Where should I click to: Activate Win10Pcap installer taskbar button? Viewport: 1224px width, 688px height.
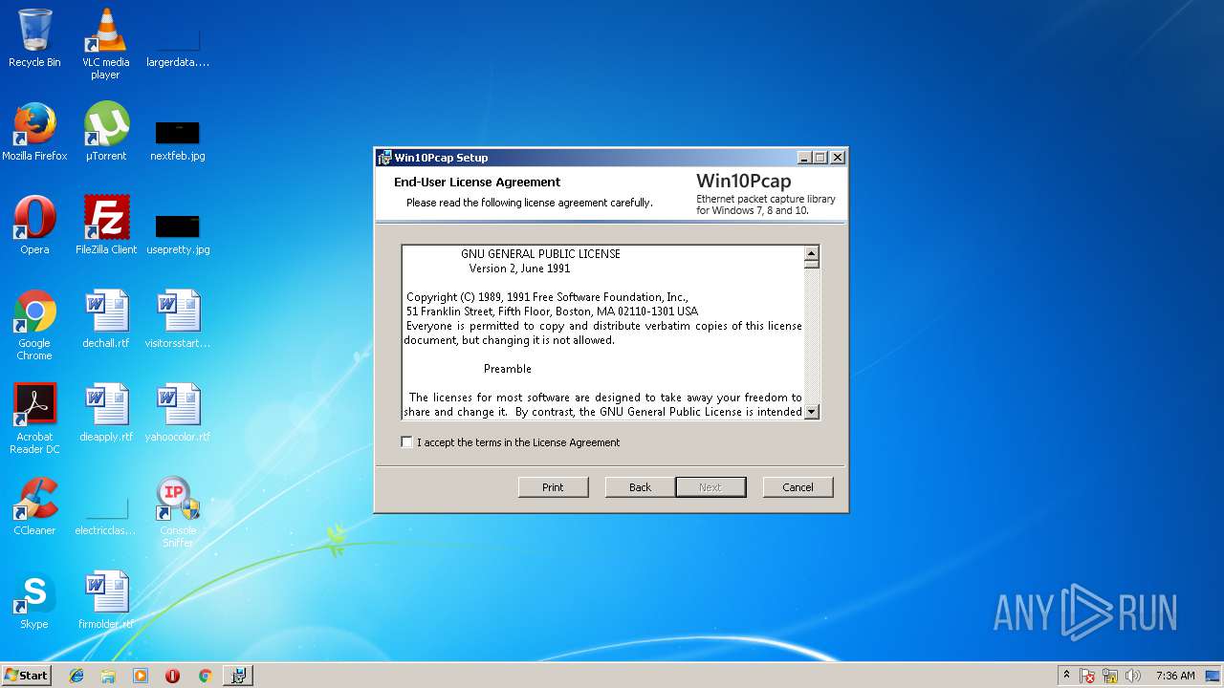point(238,676)
